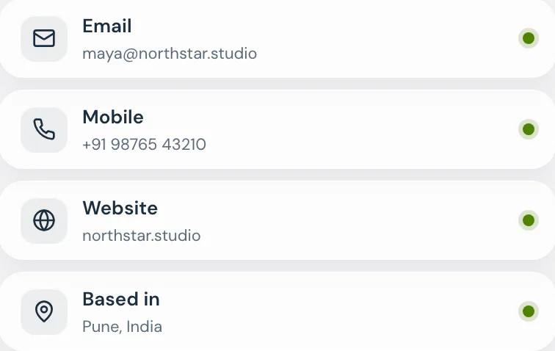Click the green status dot for Email
555x351 pixels.
529,38
